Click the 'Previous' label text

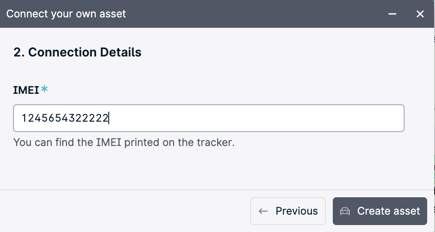pos(297,211)
